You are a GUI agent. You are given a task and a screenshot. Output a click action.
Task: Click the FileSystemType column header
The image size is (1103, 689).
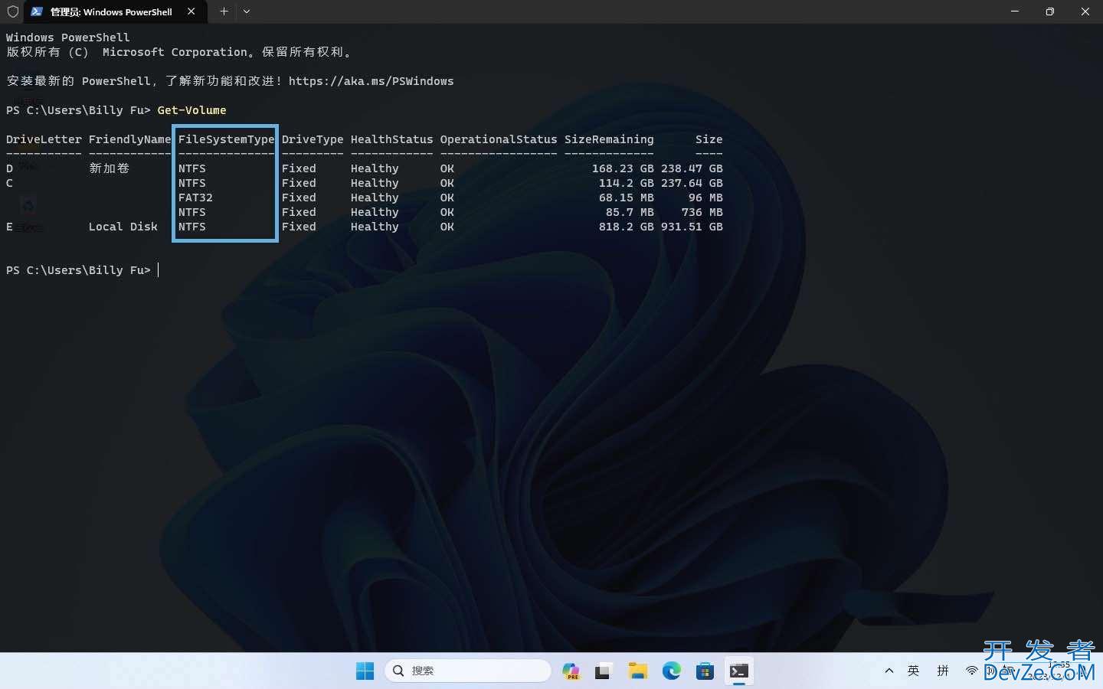pyautogui.click(x=226, y=139)
